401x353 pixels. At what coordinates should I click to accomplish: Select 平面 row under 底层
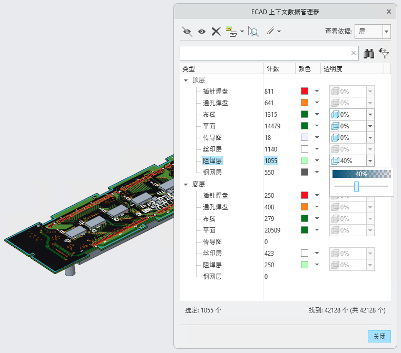pyautogui.click(x=209, y=230)
